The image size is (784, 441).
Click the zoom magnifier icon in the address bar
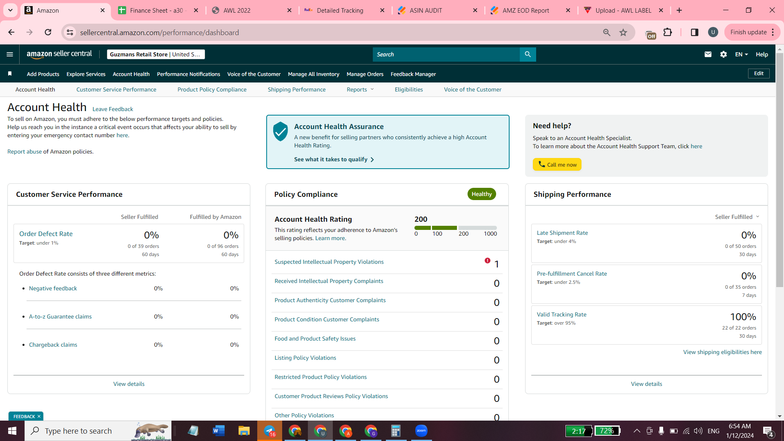[x=607, y=32]
